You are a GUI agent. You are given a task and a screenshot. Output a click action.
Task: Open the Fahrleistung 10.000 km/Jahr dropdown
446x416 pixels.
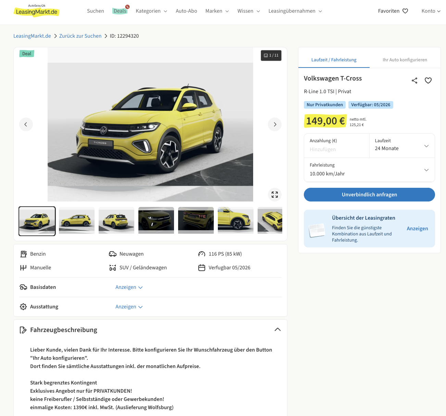click(x=369, y=170)
